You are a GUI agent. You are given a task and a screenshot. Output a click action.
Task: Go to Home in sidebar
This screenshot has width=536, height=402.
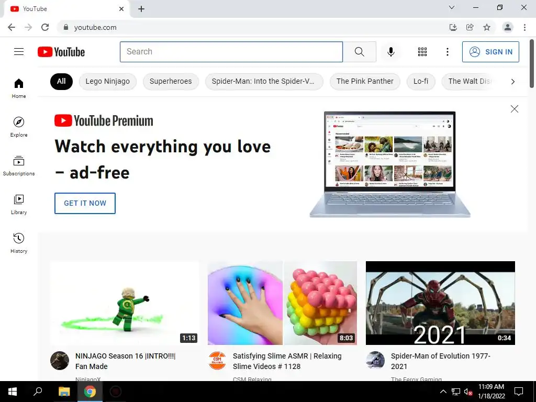pyautogui.click(x=19, y=88)
